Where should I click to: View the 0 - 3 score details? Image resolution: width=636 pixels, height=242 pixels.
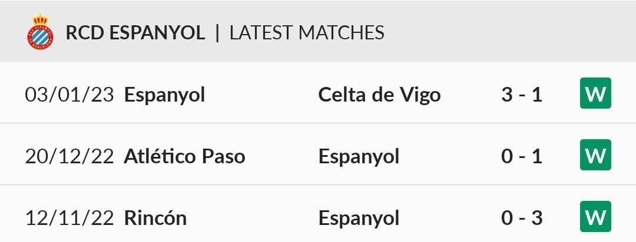522,218
